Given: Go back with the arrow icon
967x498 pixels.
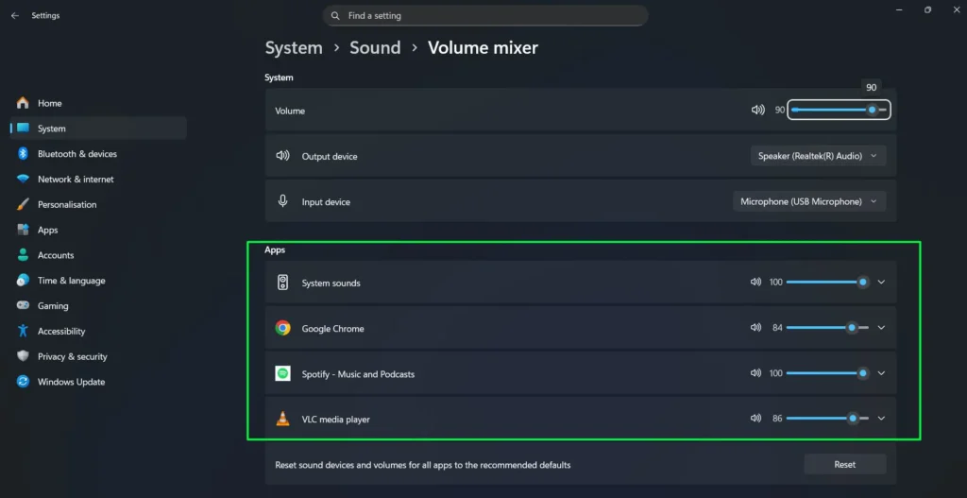Looking at the screenshot, I should pos(15,15).
